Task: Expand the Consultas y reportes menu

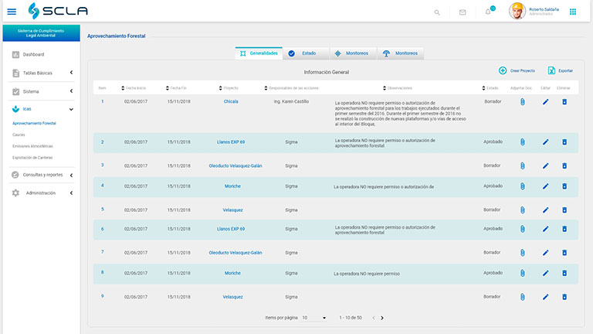Action: pyautogui.click(x=42, y=175)
